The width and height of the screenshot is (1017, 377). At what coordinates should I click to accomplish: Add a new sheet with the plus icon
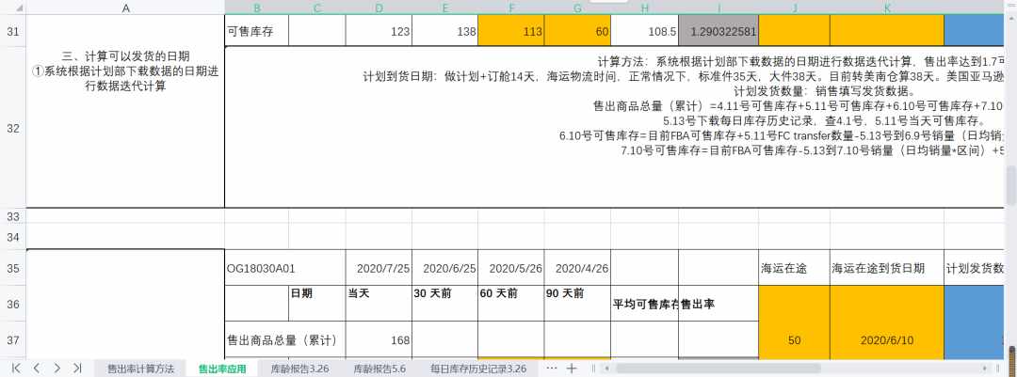click(x=572, y=368)
